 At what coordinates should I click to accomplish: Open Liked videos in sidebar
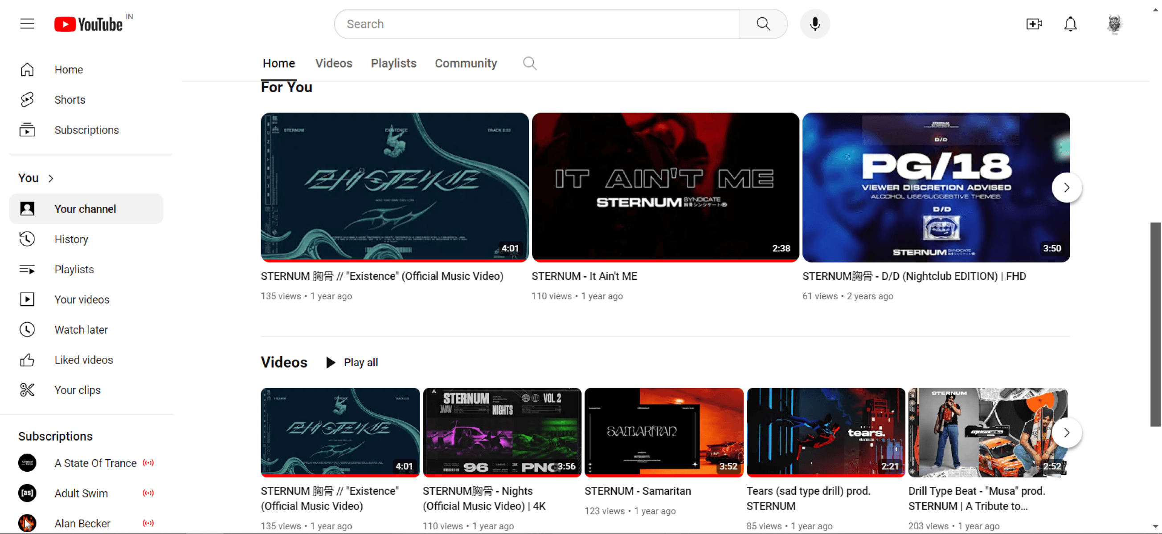pos(83,360)
